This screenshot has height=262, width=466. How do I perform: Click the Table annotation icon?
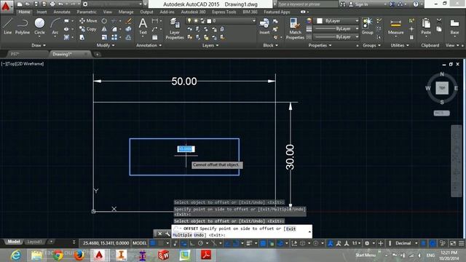point(155,37)
